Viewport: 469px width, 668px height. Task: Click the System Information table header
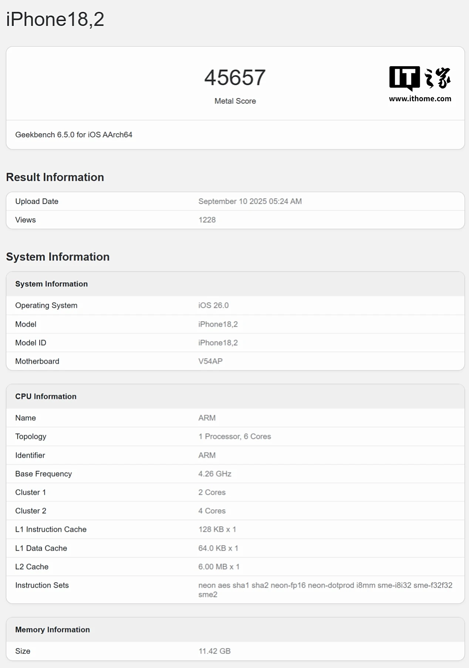pyautogui.click(x=51, y=284)
